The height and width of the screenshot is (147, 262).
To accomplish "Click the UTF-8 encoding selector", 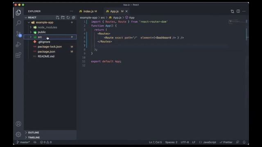I will pyautogui.click(x=185, y=142).
